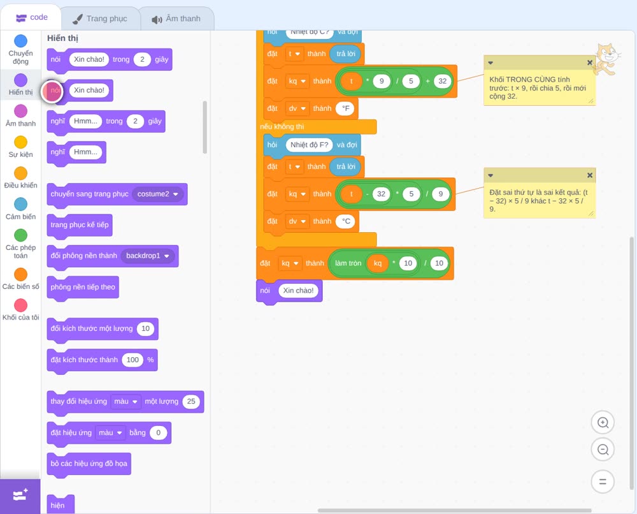Click the 25 value in the color effect block
Viewport: 637px width, 514px height.
coord(191,402)
